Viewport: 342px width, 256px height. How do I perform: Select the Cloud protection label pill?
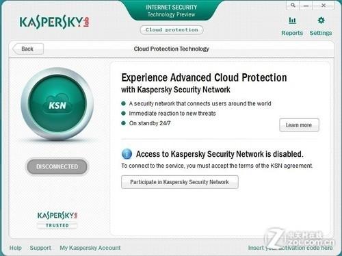pyautogui.click(x=172, y=30)
